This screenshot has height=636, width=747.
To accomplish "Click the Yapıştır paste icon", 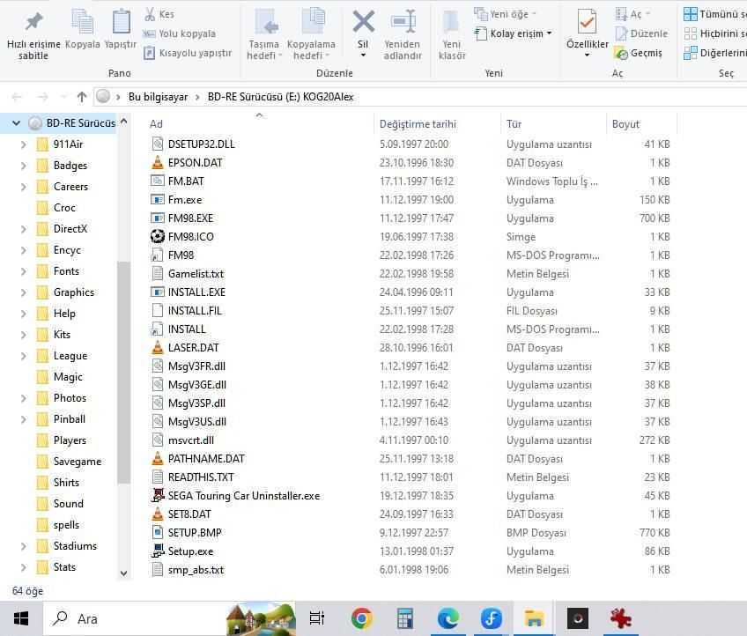I will (121, 21).
